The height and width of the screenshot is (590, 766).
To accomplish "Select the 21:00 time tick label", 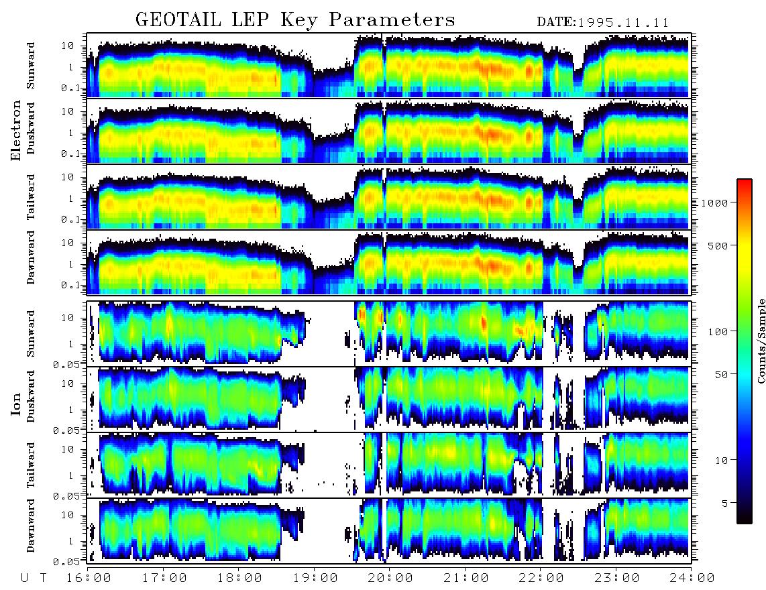I will [466, 578].
